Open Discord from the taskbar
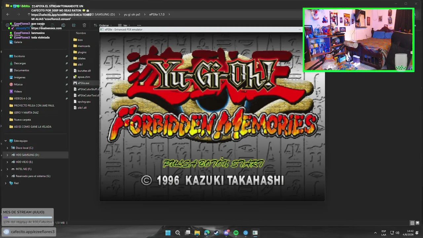 226,233
